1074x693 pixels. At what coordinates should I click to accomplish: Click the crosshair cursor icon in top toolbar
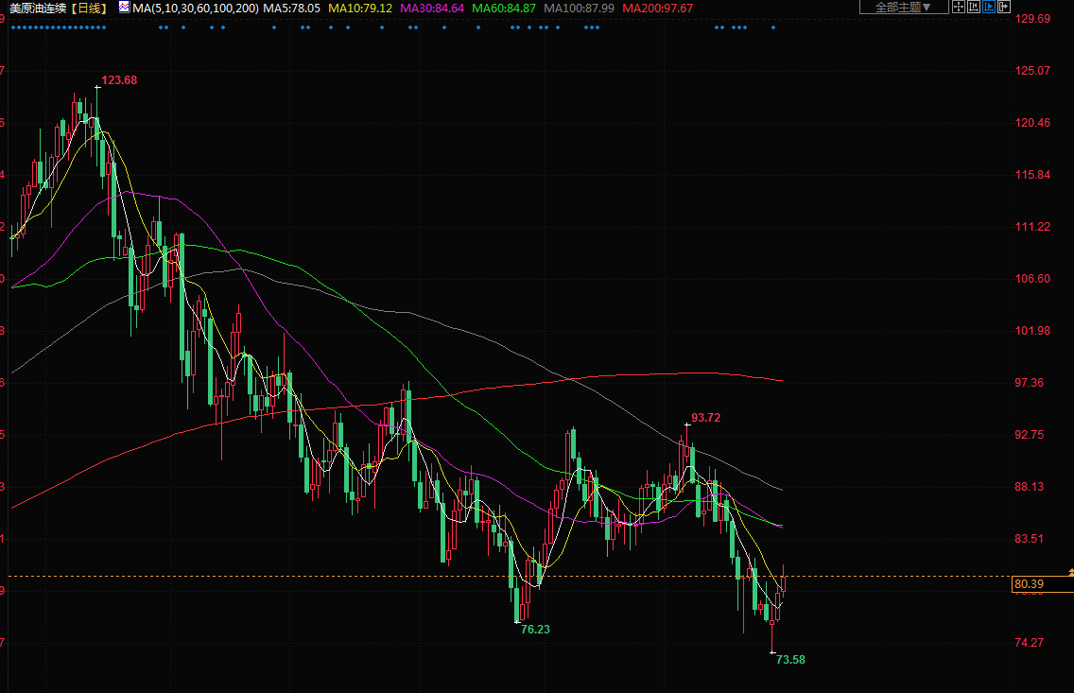tap(958, 7)
